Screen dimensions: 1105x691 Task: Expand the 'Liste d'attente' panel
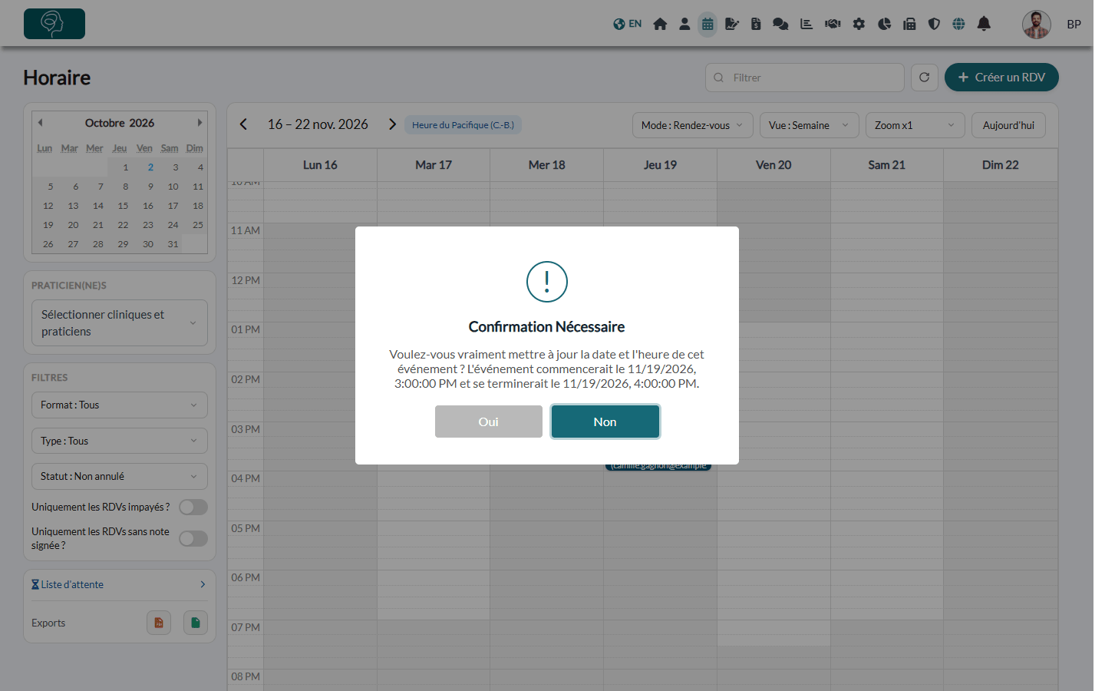pos(120,584)
